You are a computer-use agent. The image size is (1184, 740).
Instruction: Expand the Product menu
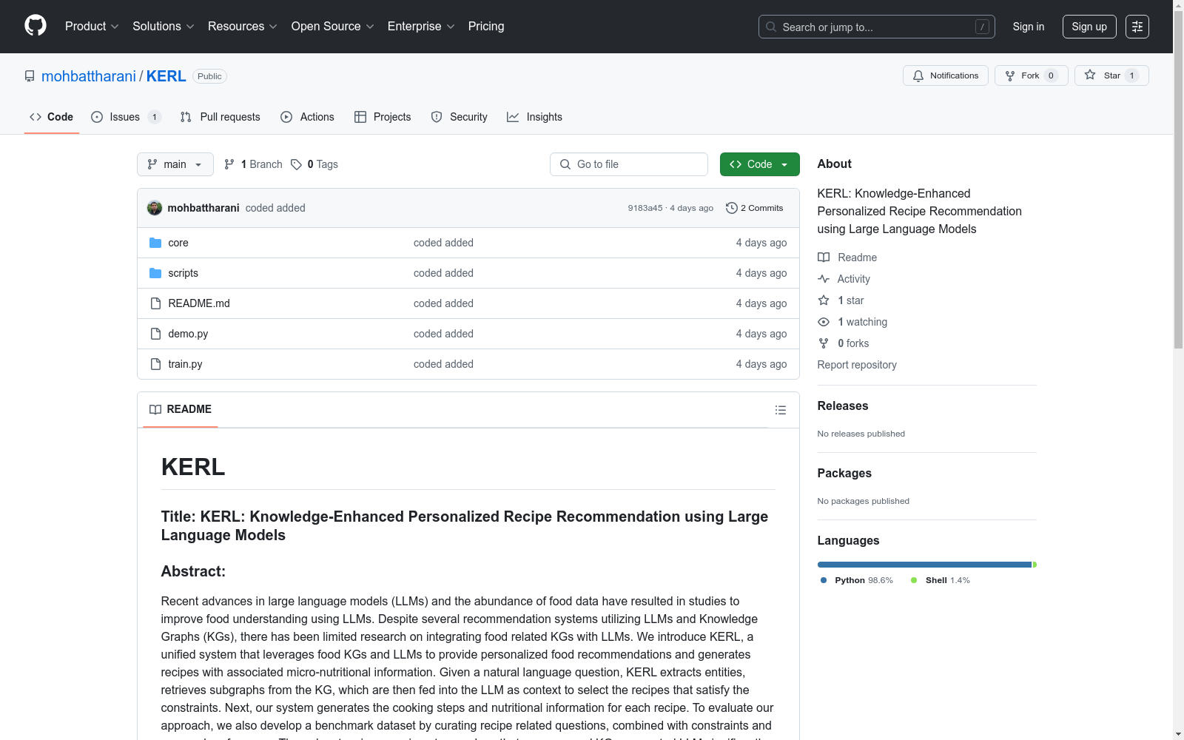coord(92,26)
